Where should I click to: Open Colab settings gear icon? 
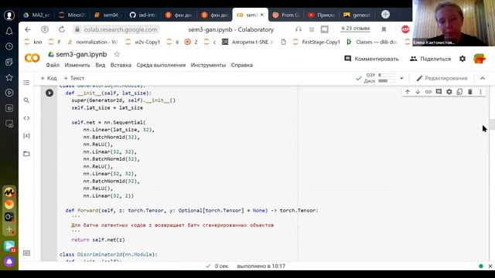463,59
